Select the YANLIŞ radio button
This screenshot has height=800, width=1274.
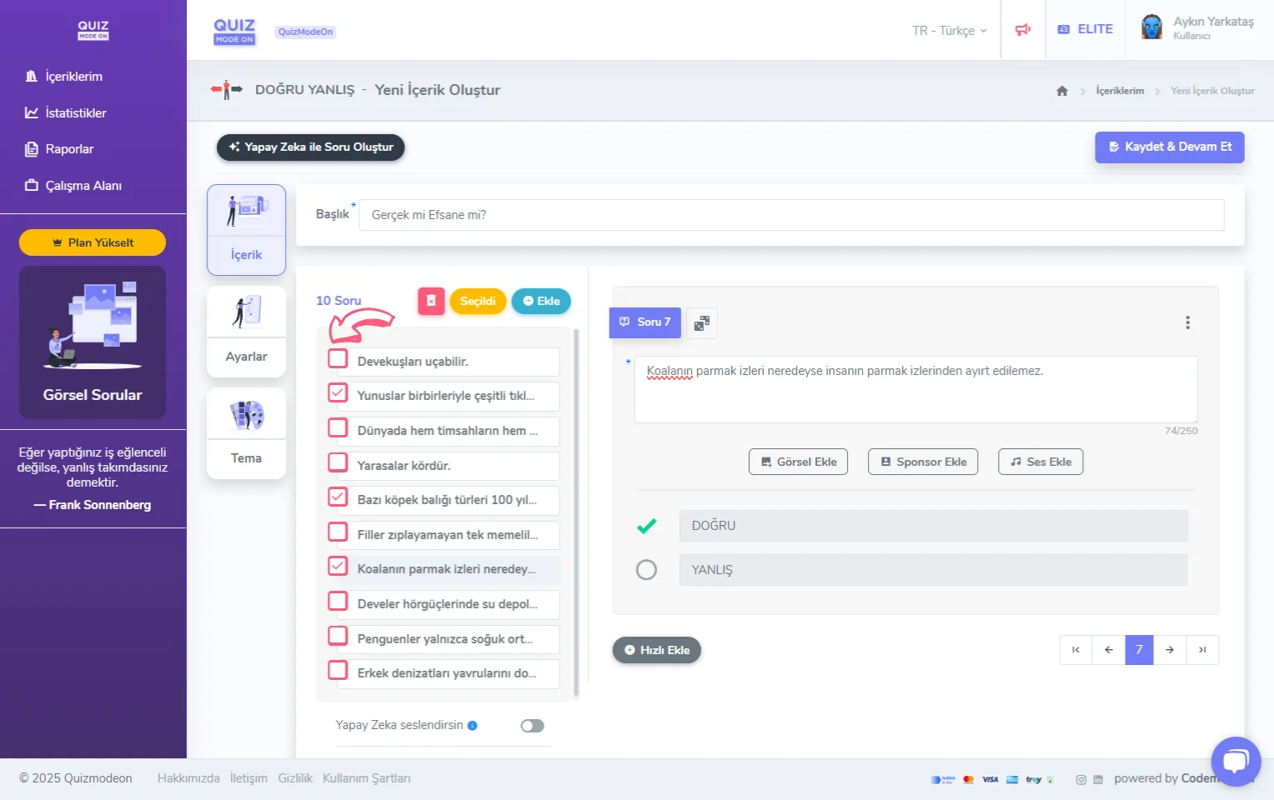646,570
